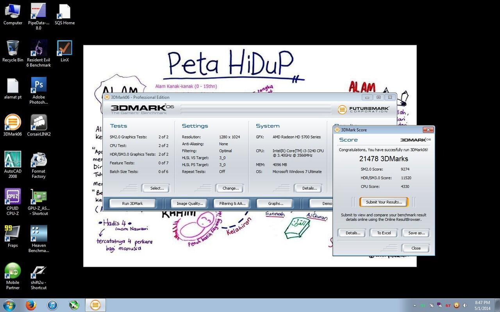Open the Computer desktop icon
Image resolution: width=500 pixels, height=312 pixels.
(12, 14)
